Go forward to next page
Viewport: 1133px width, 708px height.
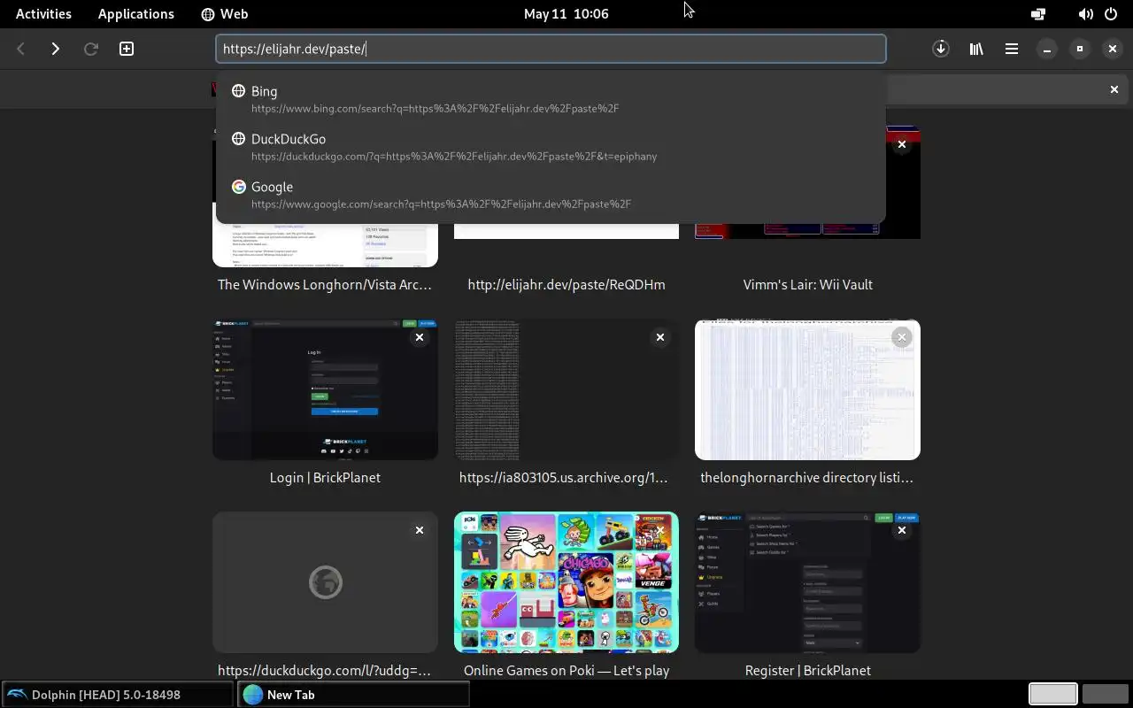coord(55,49)
